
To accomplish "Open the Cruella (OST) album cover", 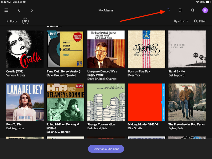I will 25,49.
